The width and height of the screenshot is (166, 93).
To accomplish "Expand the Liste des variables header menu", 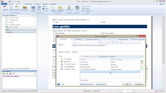I will pos(16,16).
